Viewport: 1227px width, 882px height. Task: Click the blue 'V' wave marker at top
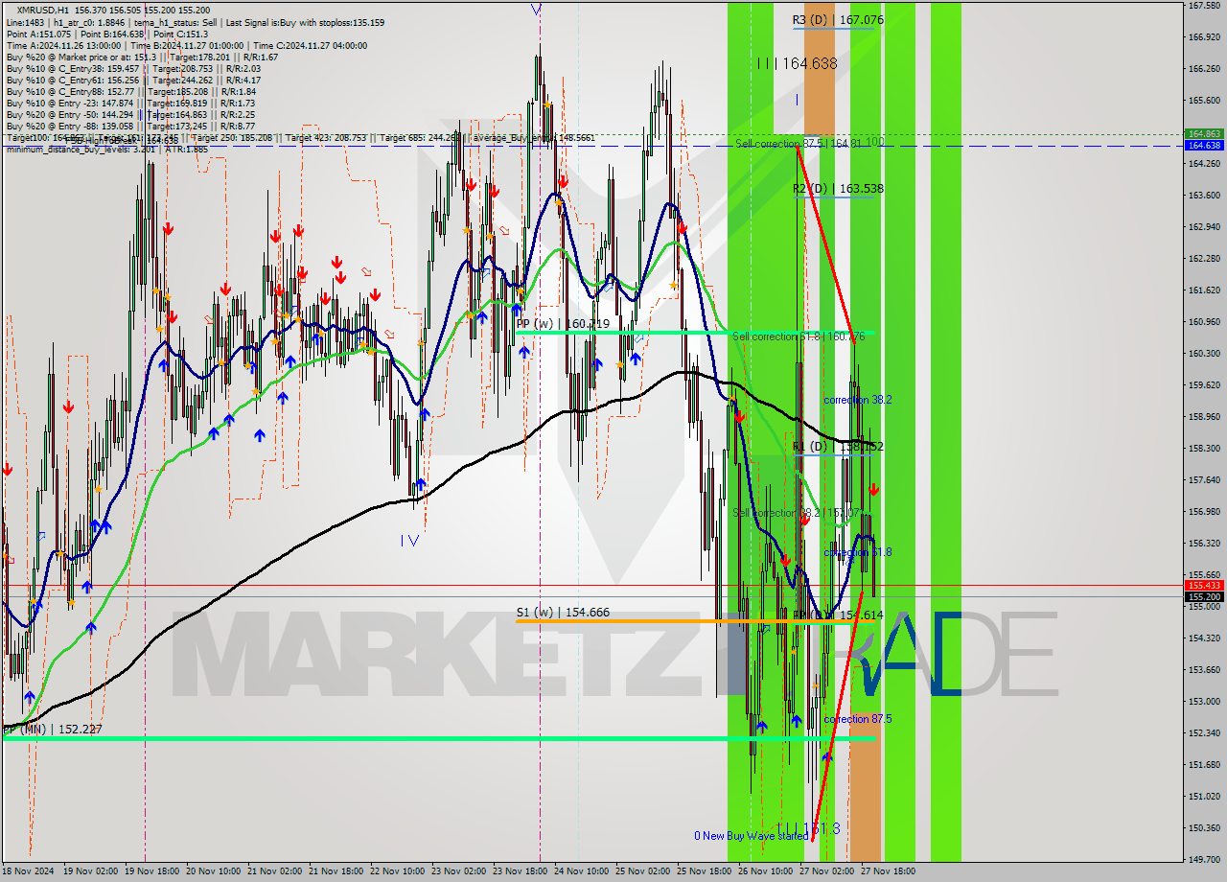[x=535, y=10]
